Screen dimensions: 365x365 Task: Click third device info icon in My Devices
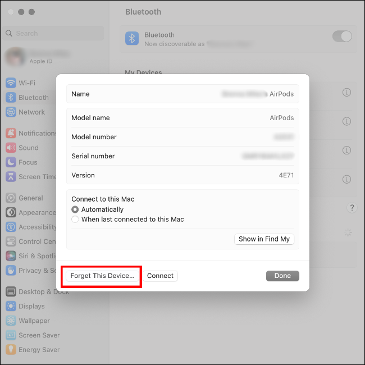point(346,150)
